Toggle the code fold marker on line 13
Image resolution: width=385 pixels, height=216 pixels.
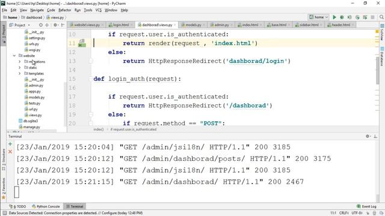pyautogui.click(x=91, y=61)
